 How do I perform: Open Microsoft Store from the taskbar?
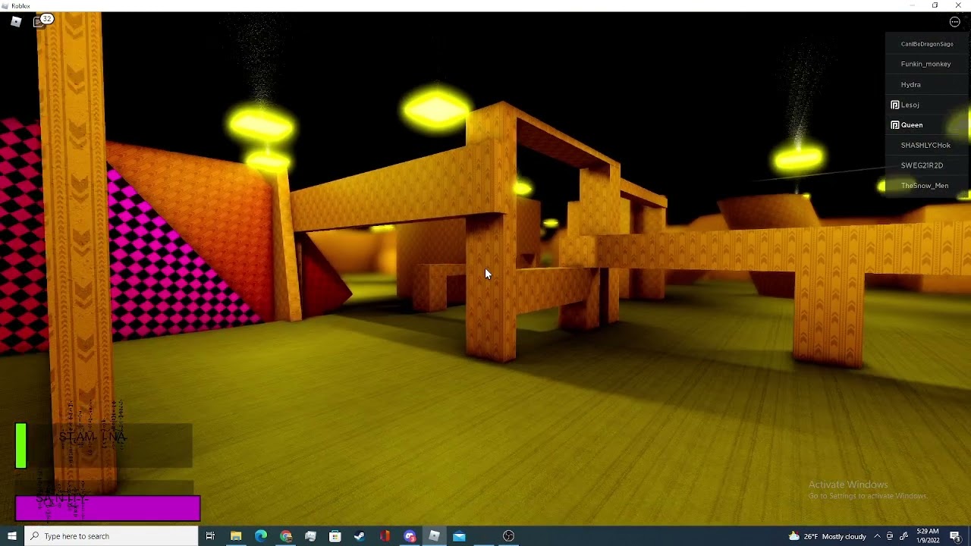(335, 536)
